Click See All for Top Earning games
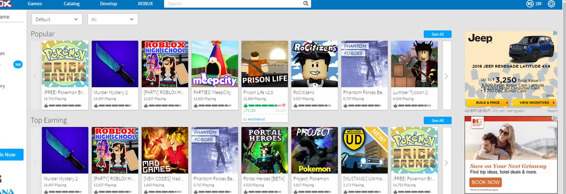566x194 pixels. [x=437, y=120]
